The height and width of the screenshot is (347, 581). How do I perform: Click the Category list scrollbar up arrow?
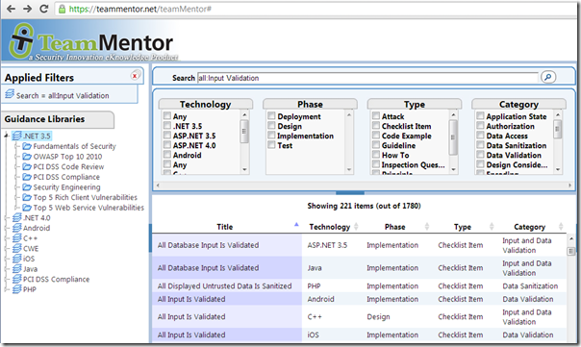point(558,114)
